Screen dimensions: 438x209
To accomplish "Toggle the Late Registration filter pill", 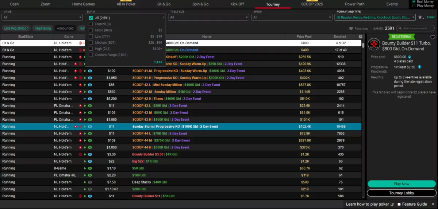I will 16,28.
